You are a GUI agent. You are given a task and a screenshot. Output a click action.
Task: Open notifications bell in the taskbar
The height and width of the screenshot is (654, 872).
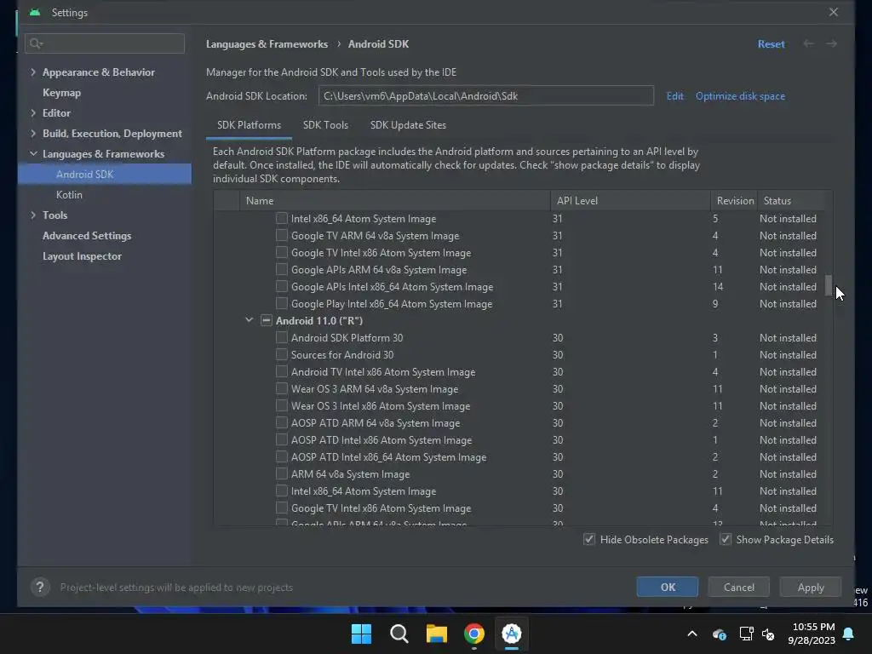(x=849, y=634)
